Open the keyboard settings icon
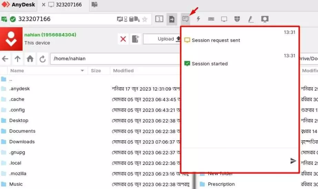Screen dimensions: 318x189 pos(211,19)
